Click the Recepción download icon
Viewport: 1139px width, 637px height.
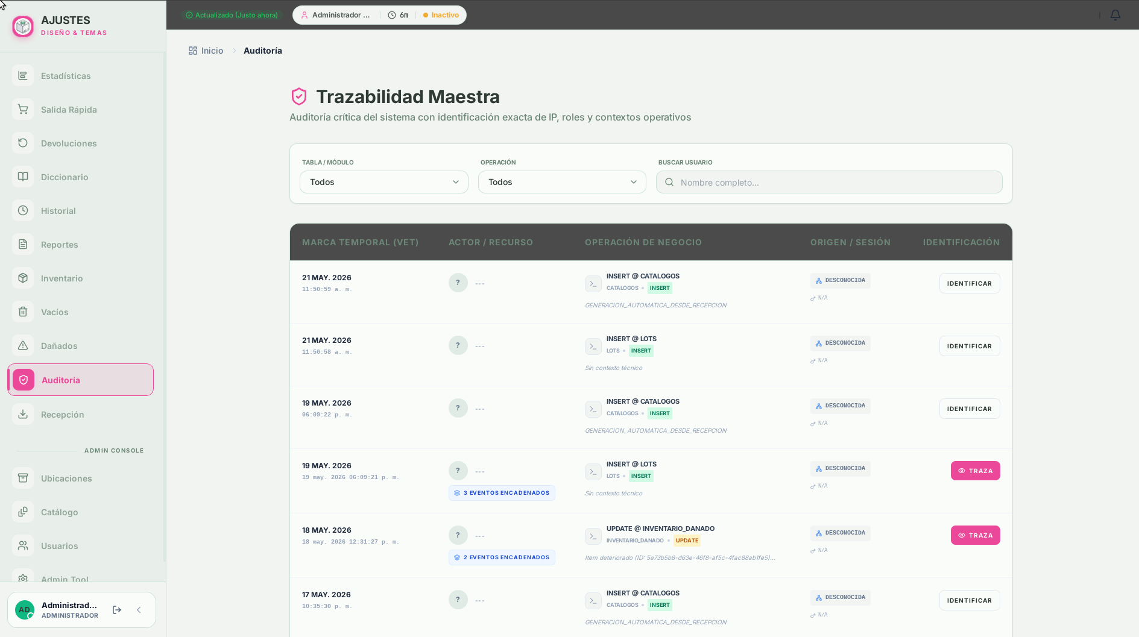[x=23, y=415]
